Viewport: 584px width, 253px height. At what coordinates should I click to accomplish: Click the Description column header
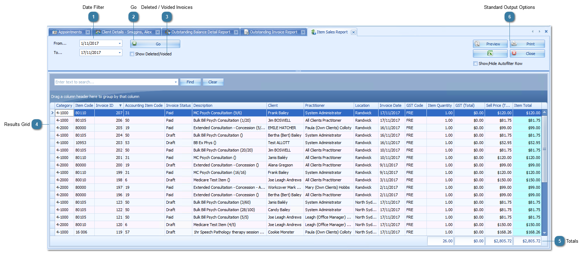tap(229, 105)
